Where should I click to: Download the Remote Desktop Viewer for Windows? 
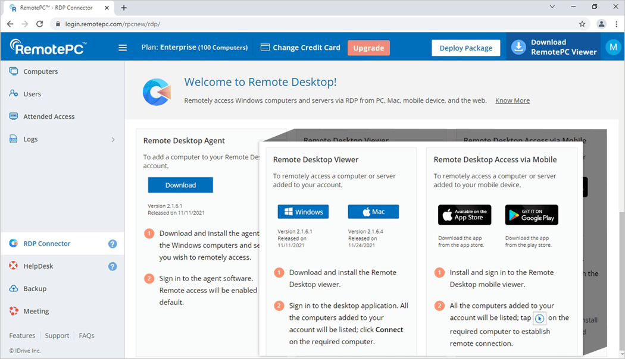pyautogui.click(x=305, y=211)
